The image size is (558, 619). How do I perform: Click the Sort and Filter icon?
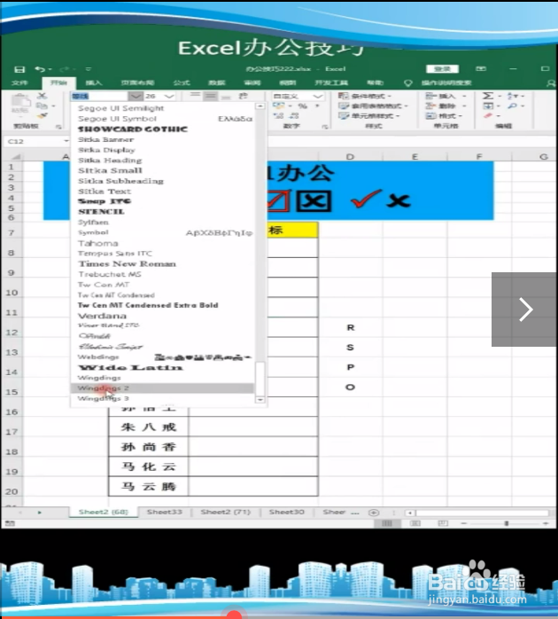click(513, 96)
